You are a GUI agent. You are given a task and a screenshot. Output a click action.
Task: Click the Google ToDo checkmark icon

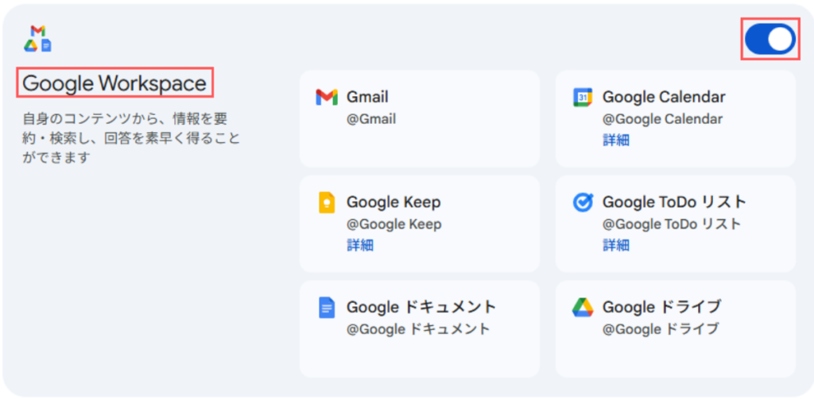tap(583, 202)
